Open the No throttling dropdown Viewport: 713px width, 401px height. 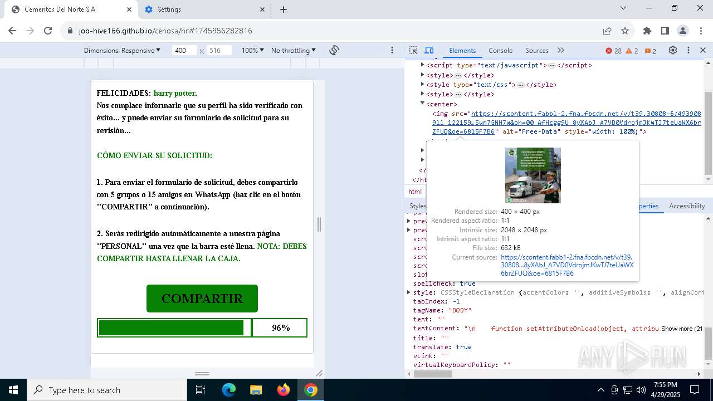pyautogui.click(x=293, y=50)
